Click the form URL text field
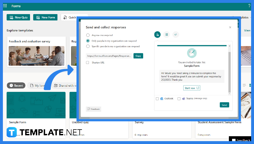Viewport: 254px width, 144px height. 109,56
